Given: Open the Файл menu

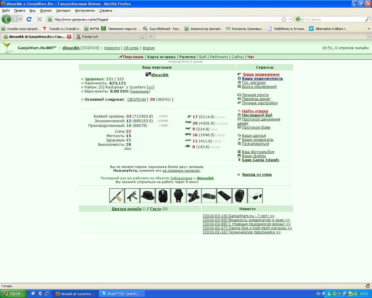Looking at the screenshot, I should [x=6, y=10].
